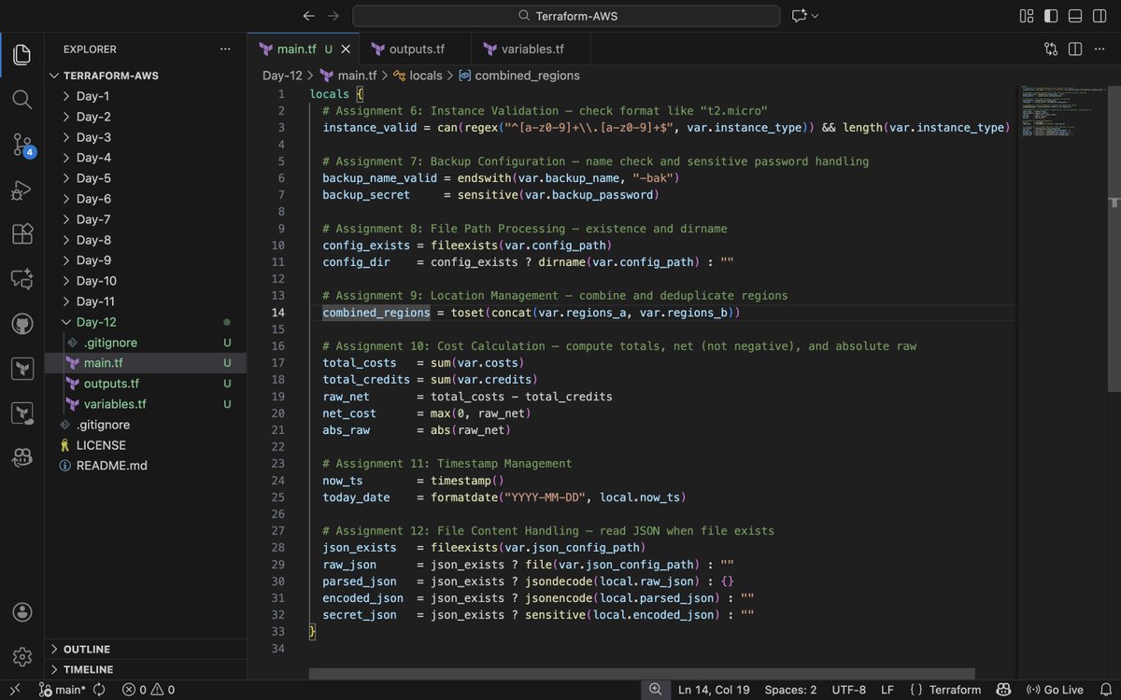This screenshot has width=1121, height=700.
Task: Select the locals breadcrumb
Action: [418, 76]
